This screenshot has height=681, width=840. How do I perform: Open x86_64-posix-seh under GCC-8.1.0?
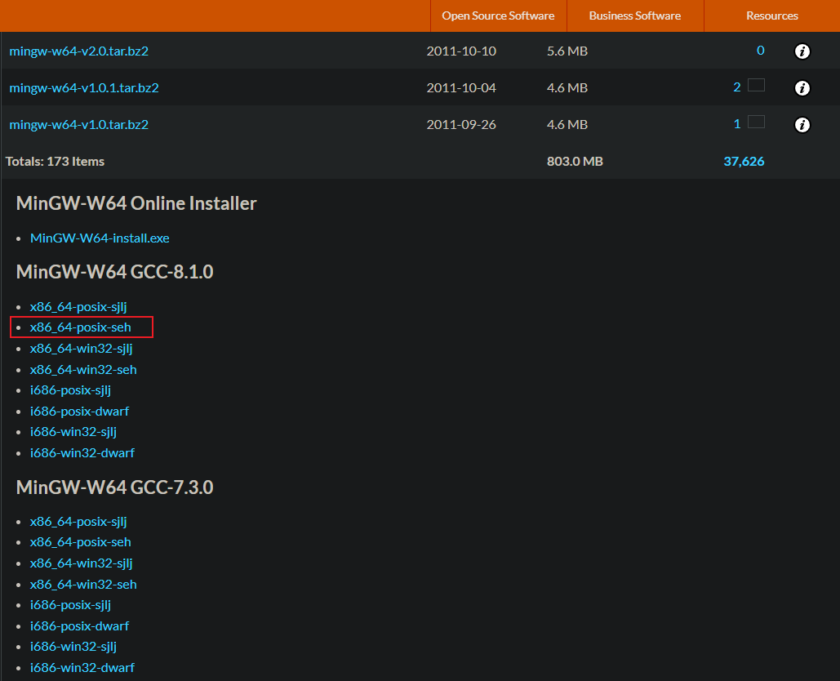point(80,327)
